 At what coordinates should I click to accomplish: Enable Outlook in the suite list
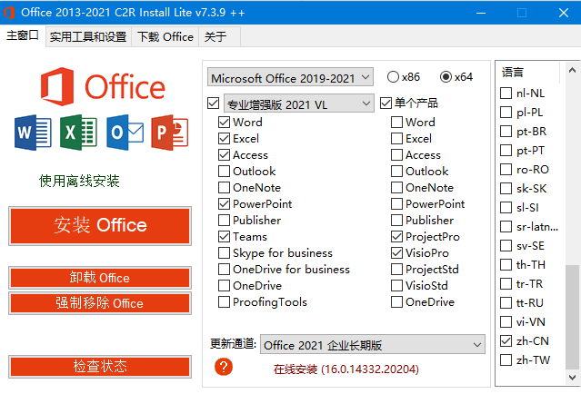(225, 172)
